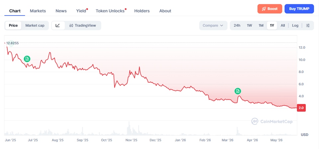Screen dimensions: 319x149
Task: Click the rocket Boost button
Action: pyautogui.click(x=270, y=9)
